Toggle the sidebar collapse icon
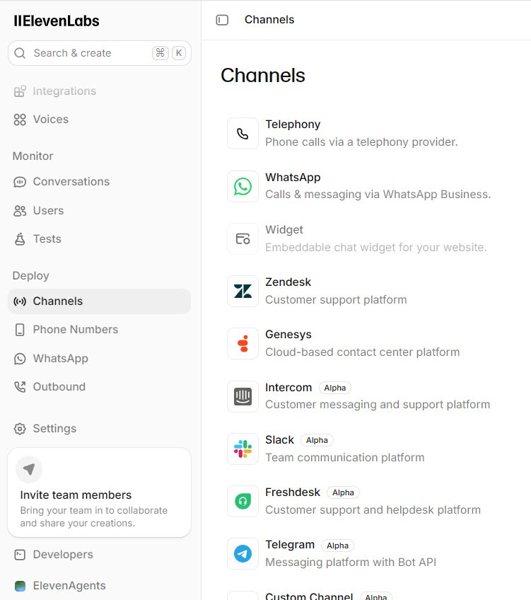The image size is (531, 600). [x=222, y=20]
